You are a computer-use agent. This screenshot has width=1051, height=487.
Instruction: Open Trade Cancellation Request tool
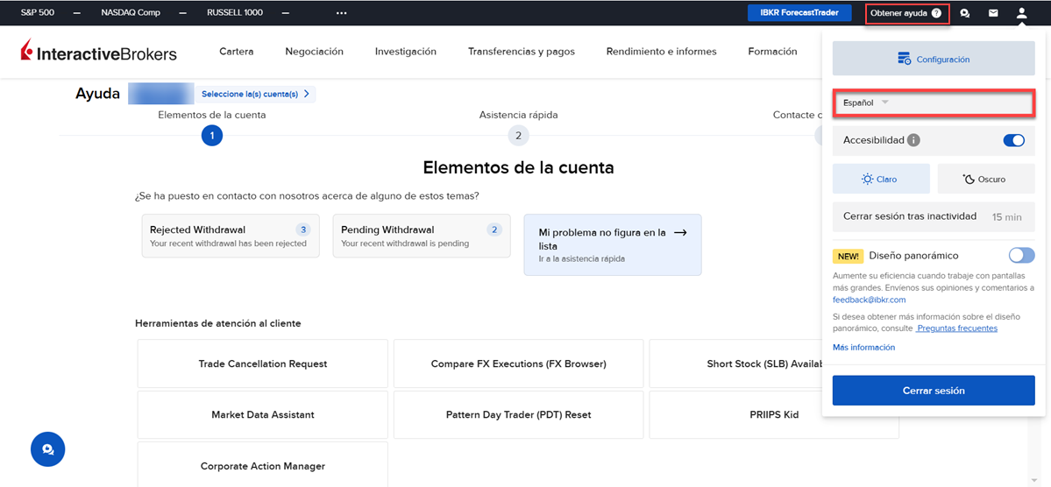pyautogui.click(x=263, y=363)
